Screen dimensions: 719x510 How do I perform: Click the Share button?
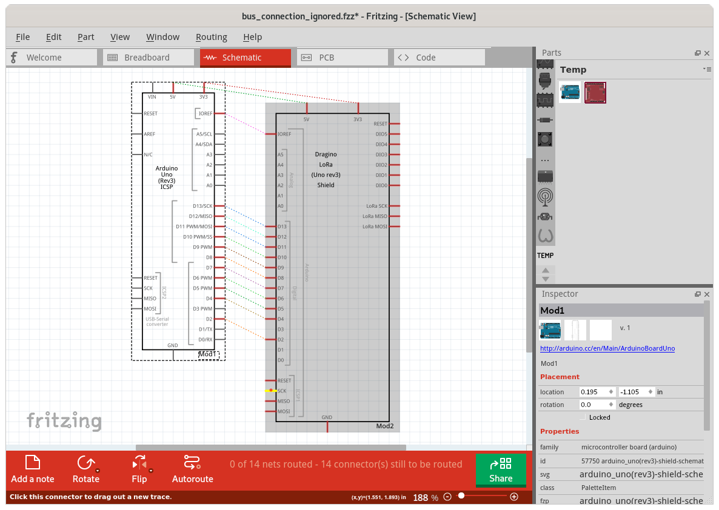[501, 470]
